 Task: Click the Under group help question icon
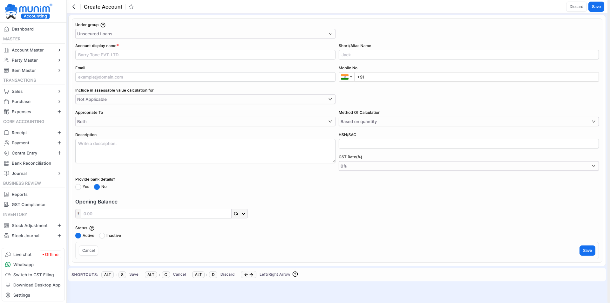coord(103,25)
